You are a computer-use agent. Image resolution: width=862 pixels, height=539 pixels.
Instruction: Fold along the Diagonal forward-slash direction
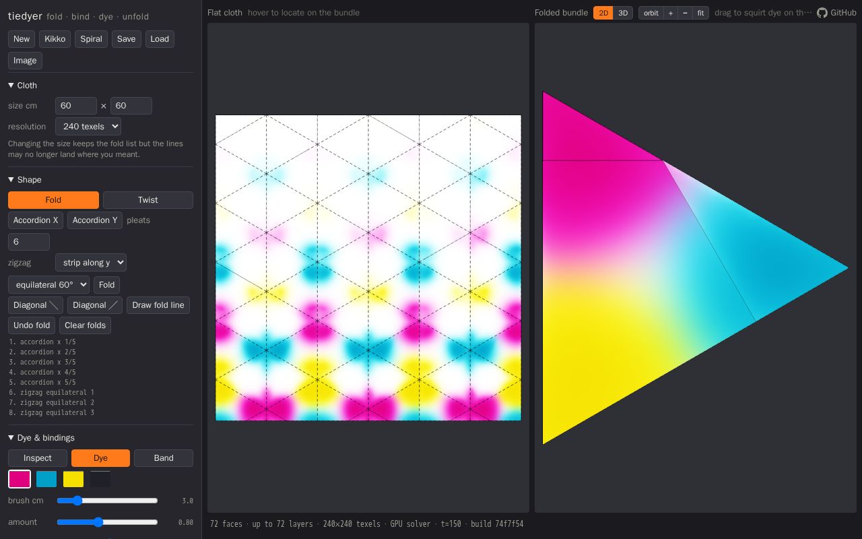click(95, 305)
